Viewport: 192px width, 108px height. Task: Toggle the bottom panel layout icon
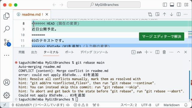pyautogui.click(x=172, y=5)
